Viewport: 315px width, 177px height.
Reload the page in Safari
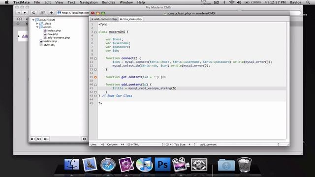pyautogui.click(x=33, y=13)
